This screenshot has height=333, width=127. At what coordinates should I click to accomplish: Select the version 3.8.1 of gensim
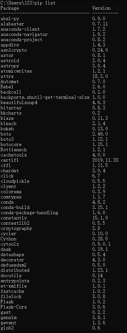click(99, 317)
